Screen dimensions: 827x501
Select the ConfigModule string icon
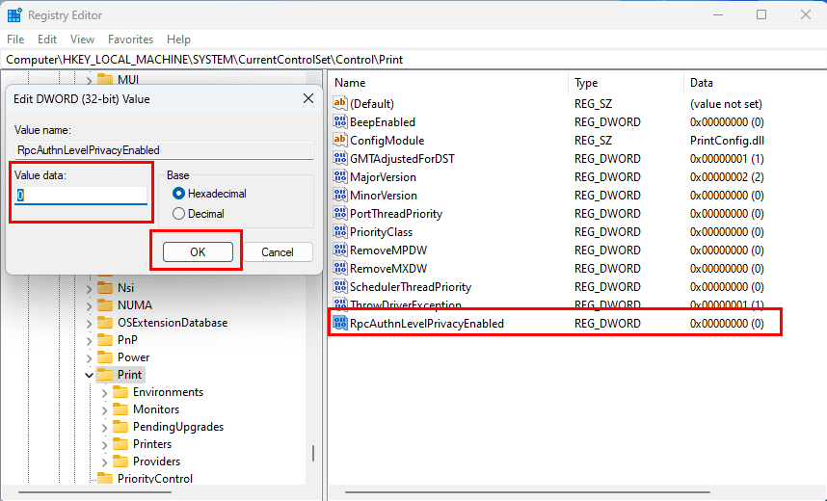340,141
